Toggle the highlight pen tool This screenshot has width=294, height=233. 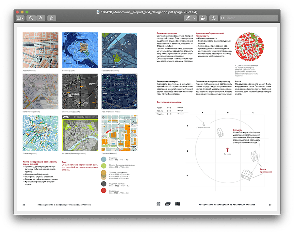pos(188,18)
